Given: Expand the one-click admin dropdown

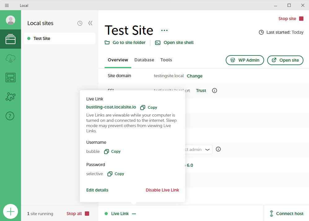Looking at the screenshot, I should 207,149.
